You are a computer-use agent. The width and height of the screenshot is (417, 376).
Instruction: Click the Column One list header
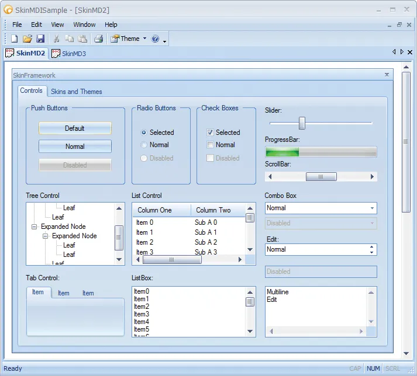click(161, 210)
